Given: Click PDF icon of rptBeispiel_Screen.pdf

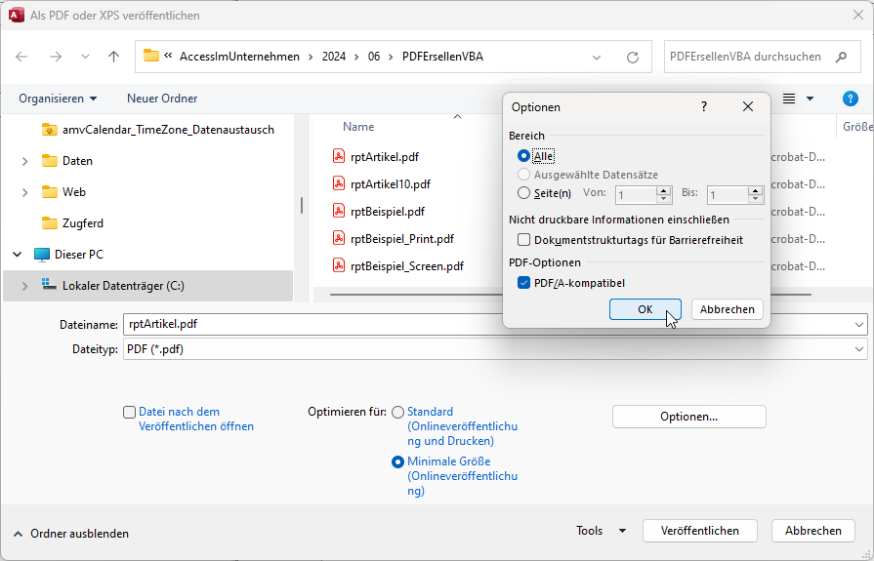Looking at the screenshot, I should coord(338,265).
